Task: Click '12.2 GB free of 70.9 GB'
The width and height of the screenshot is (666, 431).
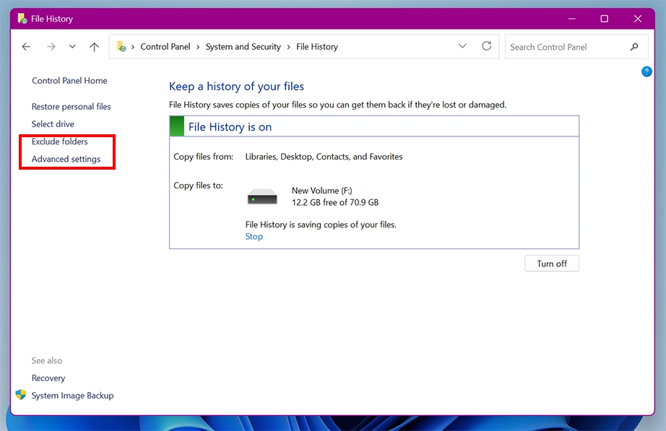Action: pyautogui.click(x=335, y=203)
